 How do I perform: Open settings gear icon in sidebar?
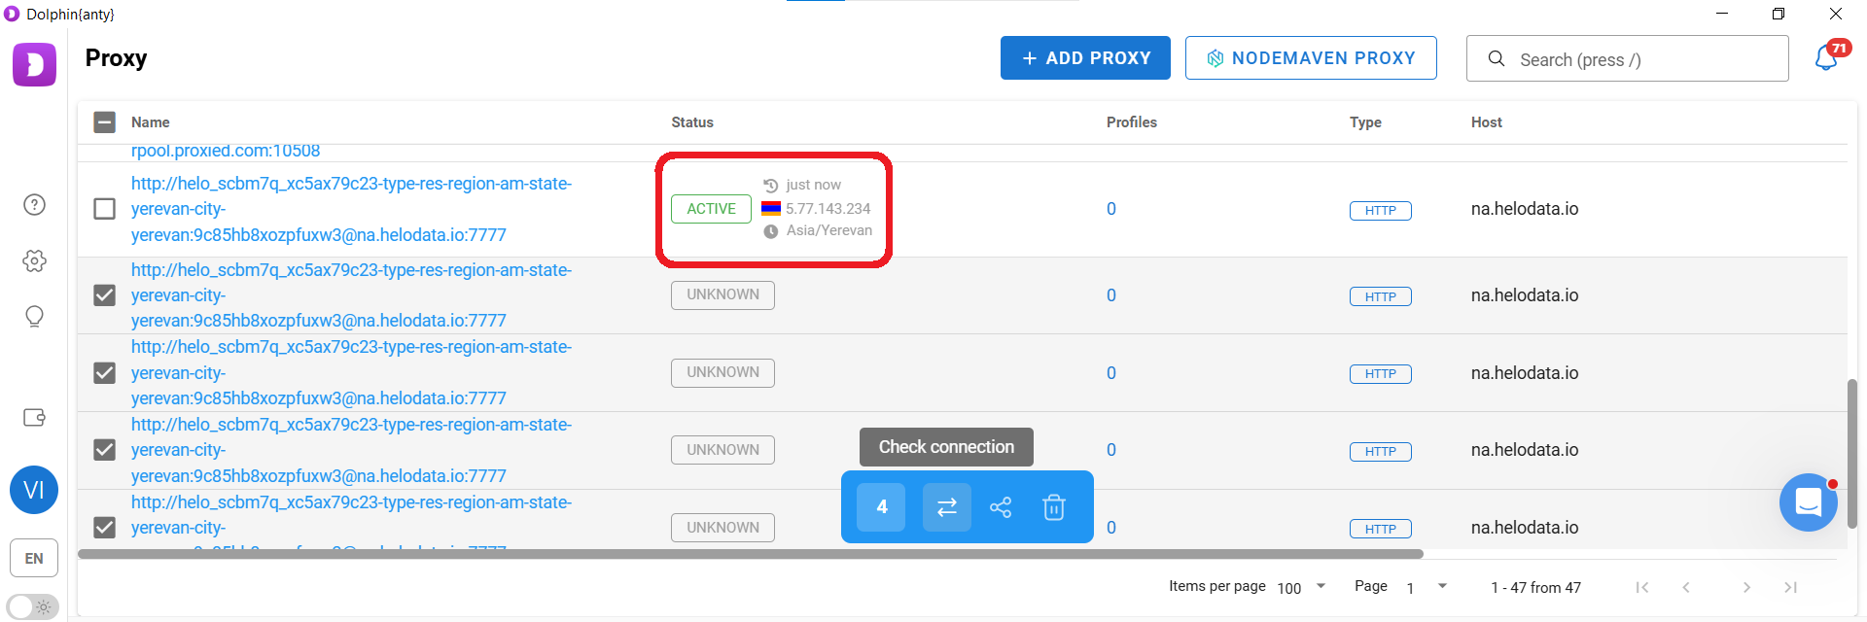point(34,260)
